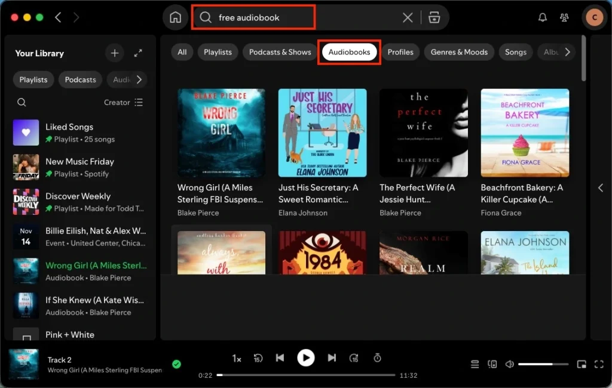612x388 pixels.
Task: Open the Creator sort options
Action: point(117,102)
